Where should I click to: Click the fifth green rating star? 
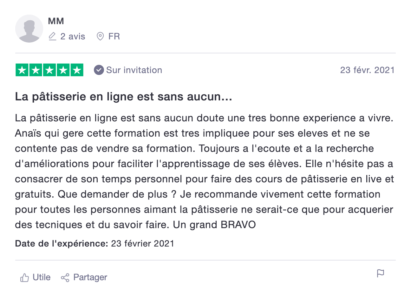pyautogui.click(x=77, y=70)
